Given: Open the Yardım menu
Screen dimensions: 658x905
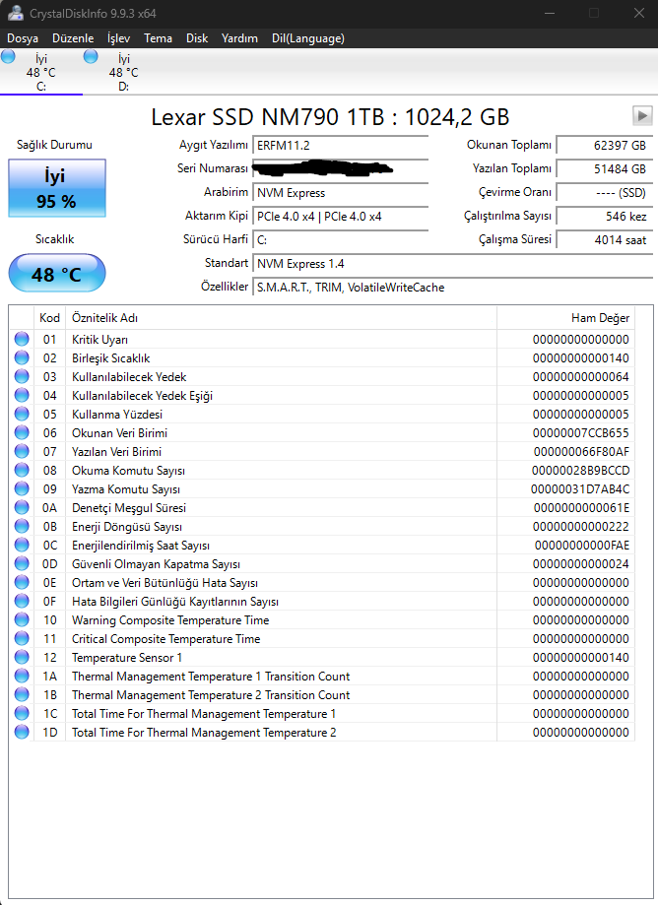Looking at the screenshot, I should tap(239, 38).
